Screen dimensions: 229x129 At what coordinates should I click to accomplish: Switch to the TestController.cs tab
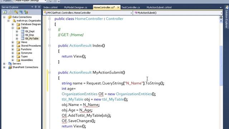[x=131, y=7]
